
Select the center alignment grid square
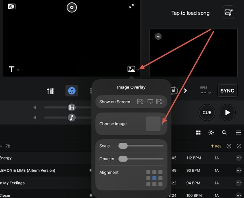click(x=154, y=178)
